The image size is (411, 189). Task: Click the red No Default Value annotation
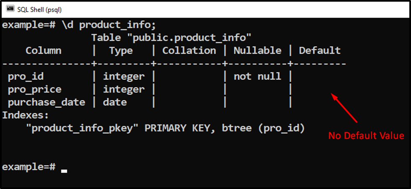point(366,136)
